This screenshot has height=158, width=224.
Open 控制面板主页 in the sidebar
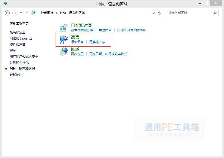[x=19, y=24]
